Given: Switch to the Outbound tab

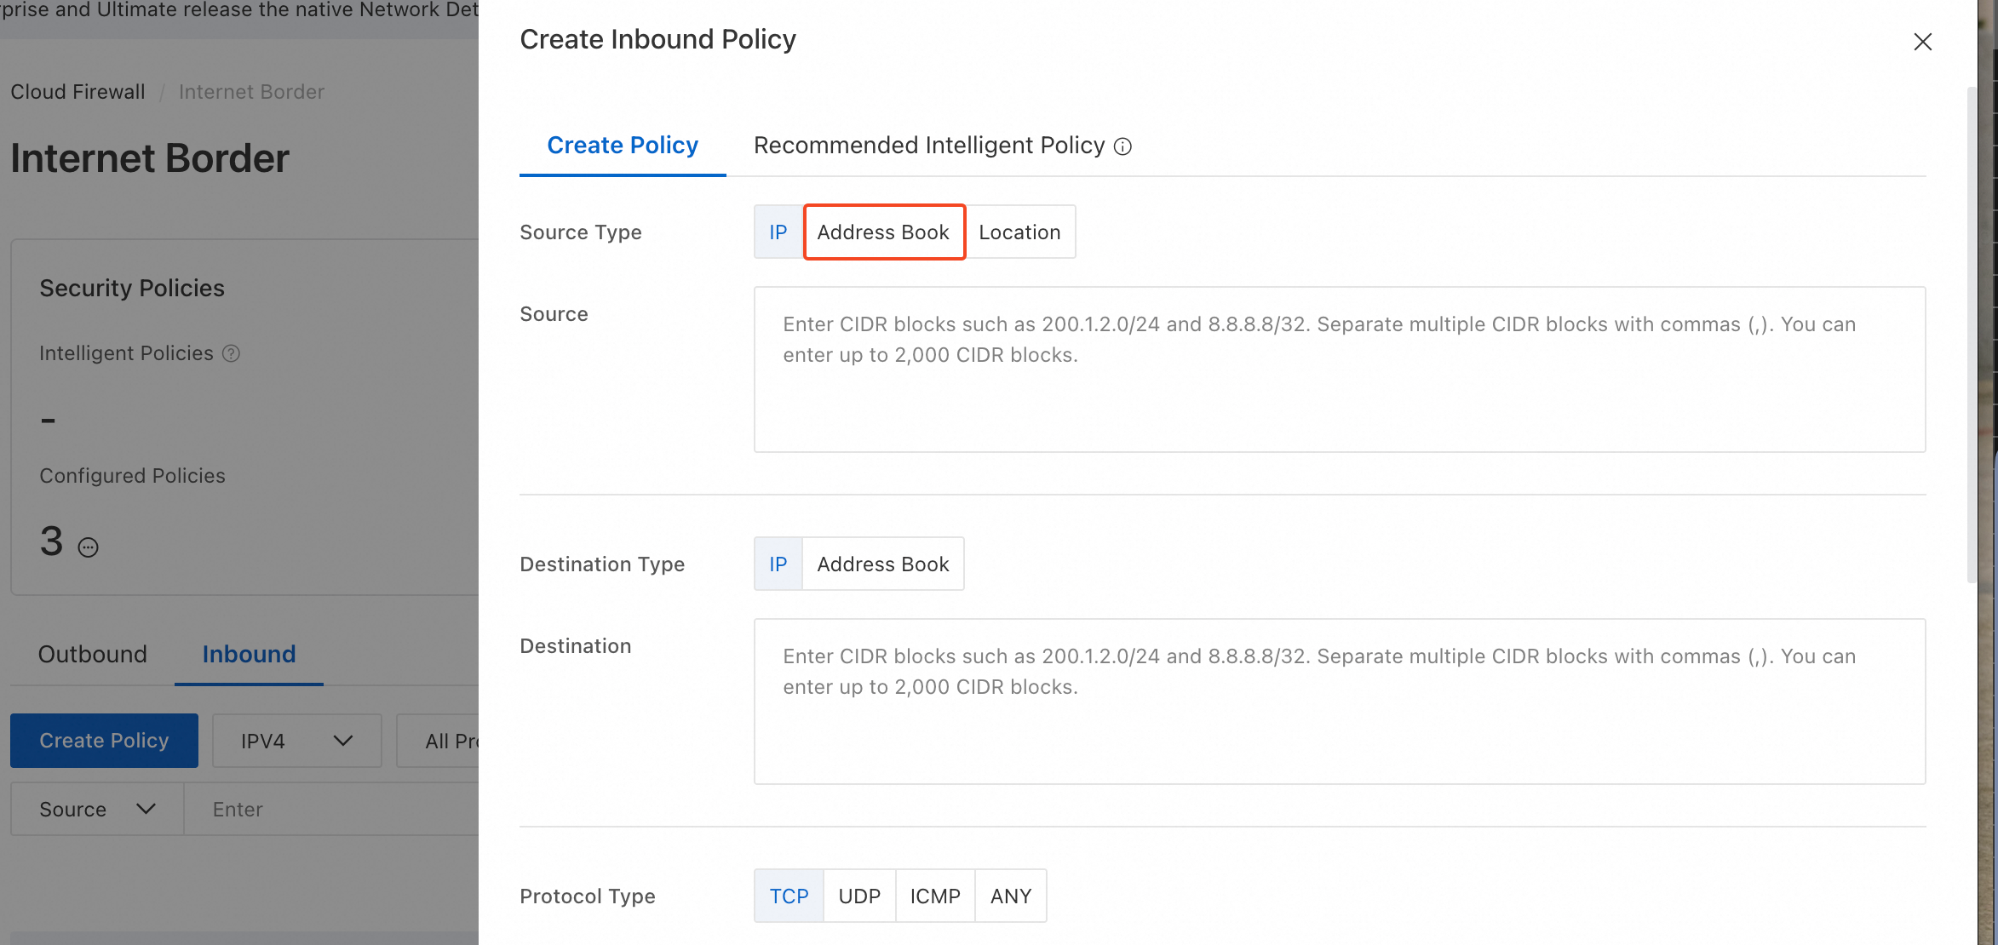Looking at the screenshot, I should 92,654.
